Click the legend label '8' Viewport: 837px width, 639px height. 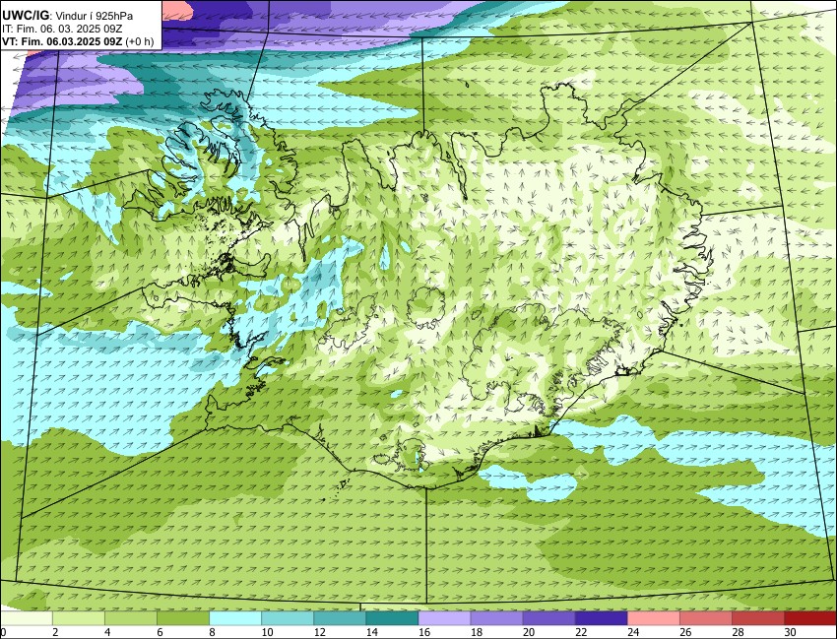pos(212,632)
